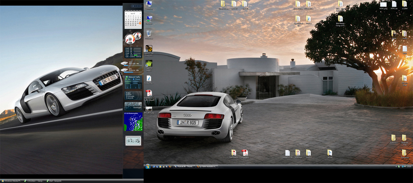Click the multi-core usage meter gadget

(133, 53)
